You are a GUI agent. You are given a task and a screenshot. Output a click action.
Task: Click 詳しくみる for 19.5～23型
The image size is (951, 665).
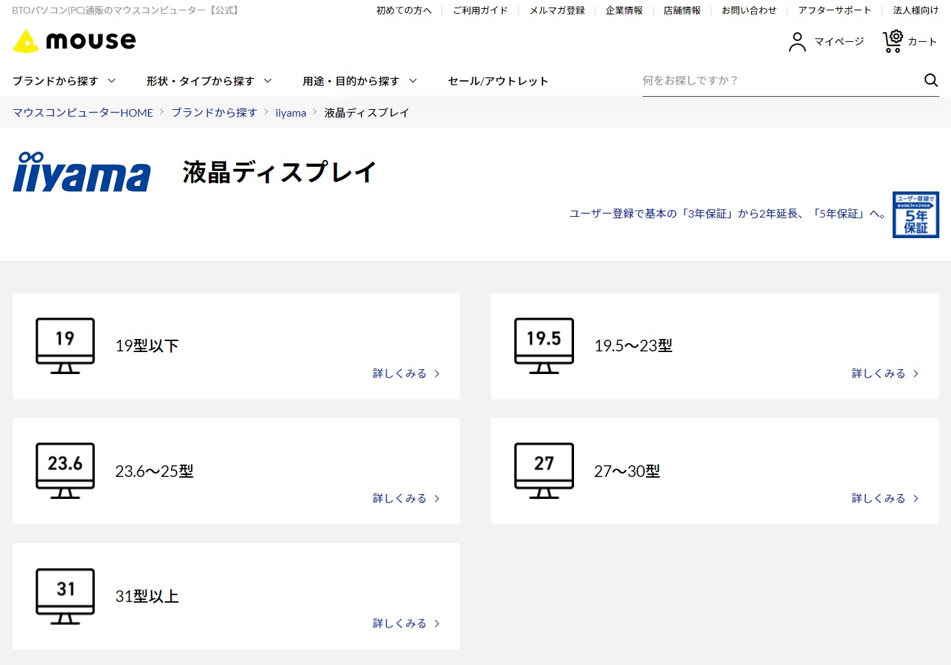pyautogui.click(x=885, y=373)
